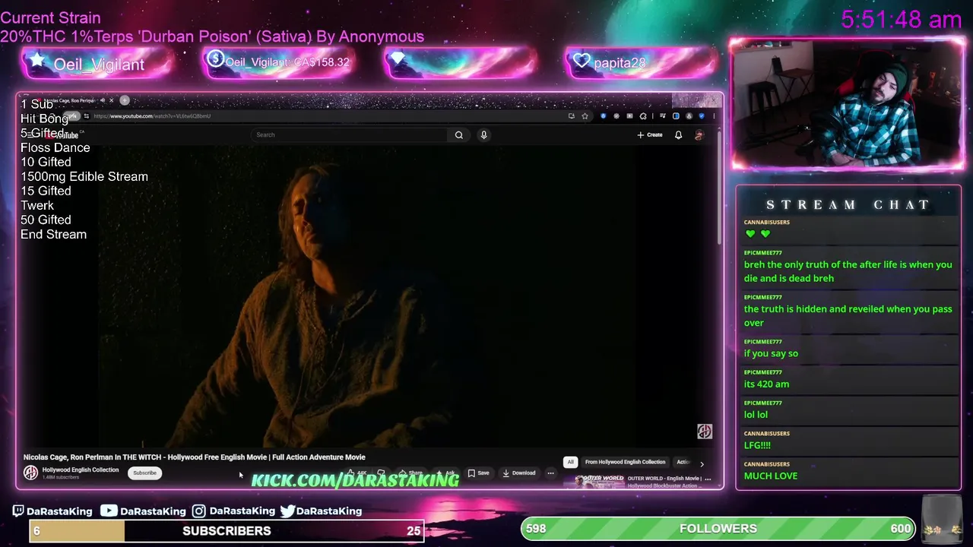Click the 'if you say so' chat message
The width and height of the screenshot is (973, 547).
point(771,353)
